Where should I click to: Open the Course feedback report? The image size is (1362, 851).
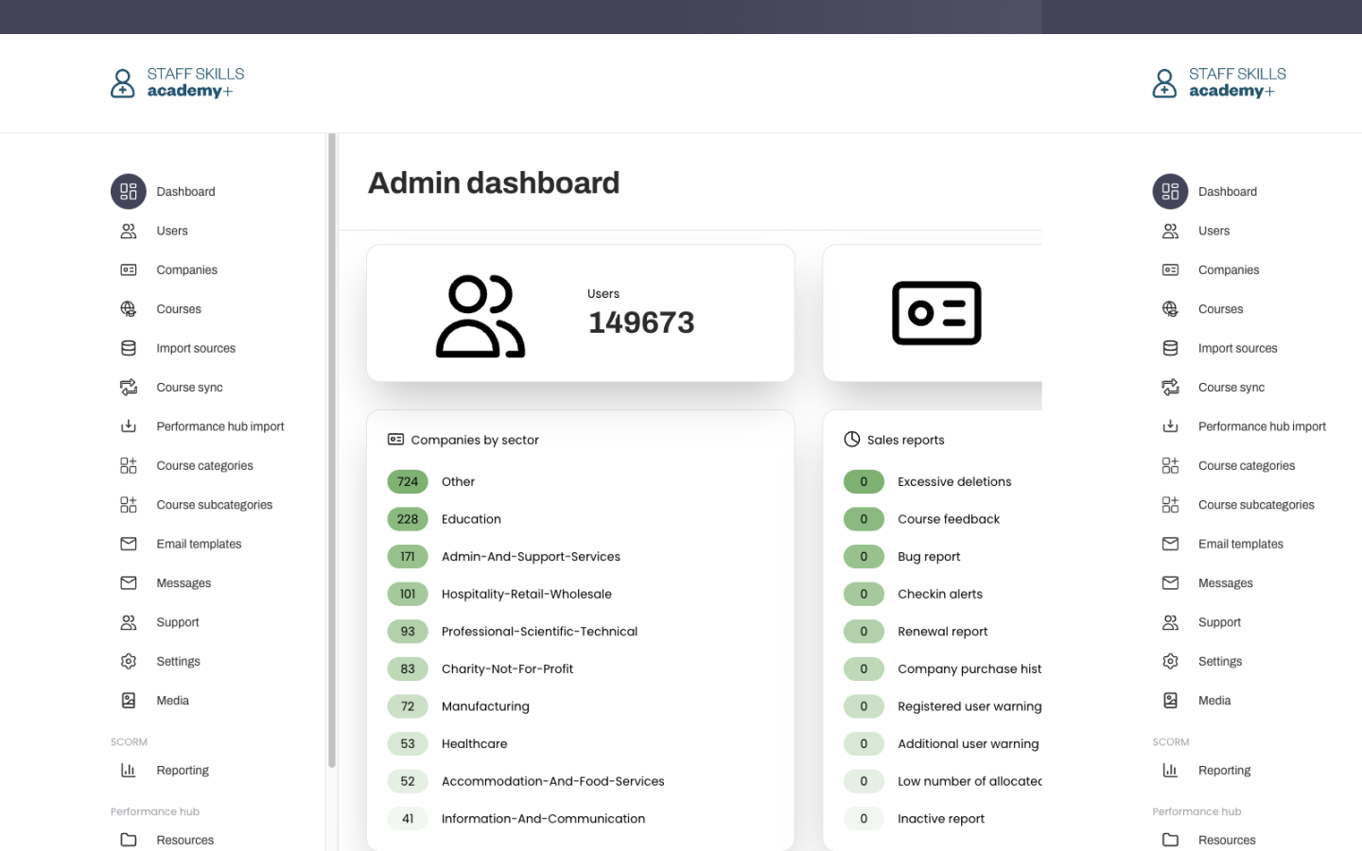click(x=949, y=519)
